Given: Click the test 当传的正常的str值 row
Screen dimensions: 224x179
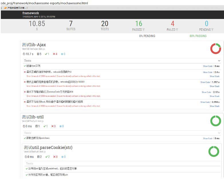Looking at the screenshot, I should click(123, 175).
